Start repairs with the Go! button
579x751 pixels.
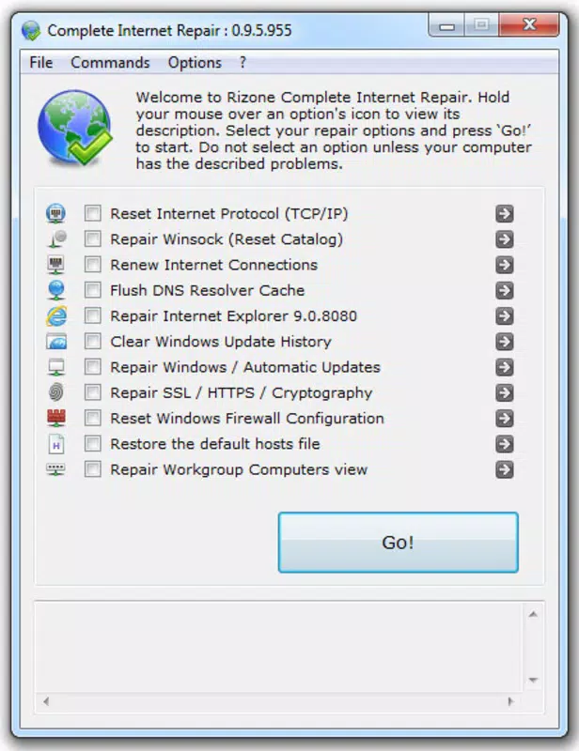click(399, 543)
